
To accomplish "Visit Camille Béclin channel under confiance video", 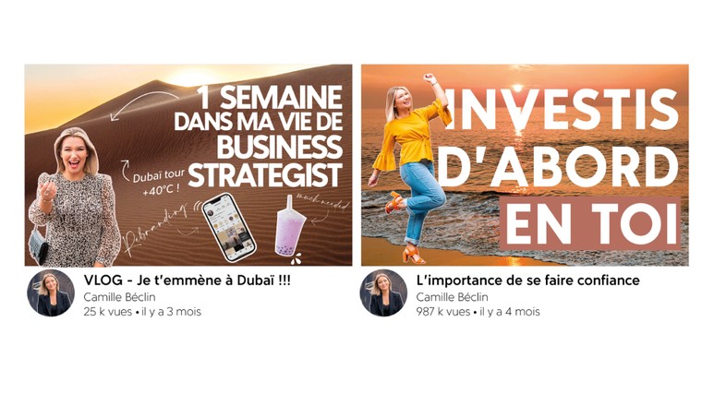I will 453,297.
